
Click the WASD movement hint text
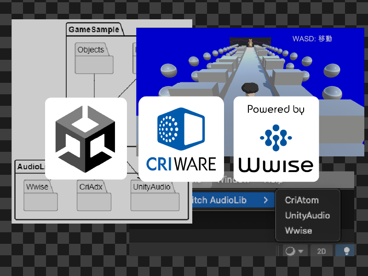[312, 39]
